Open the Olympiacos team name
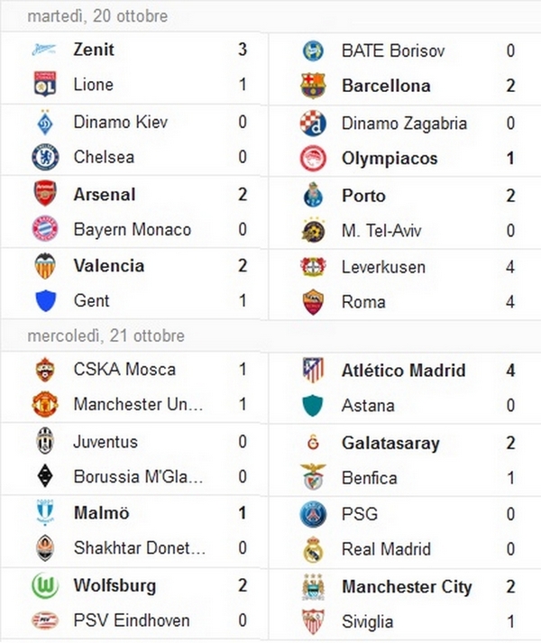 [x=390, y=159]
